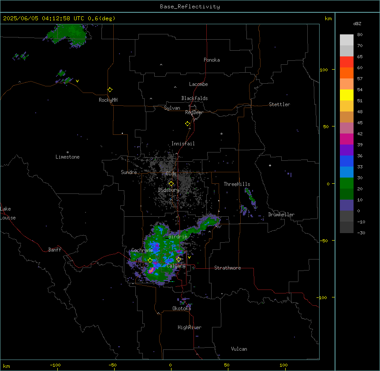Click the Olds city label

tap(171, 174)
